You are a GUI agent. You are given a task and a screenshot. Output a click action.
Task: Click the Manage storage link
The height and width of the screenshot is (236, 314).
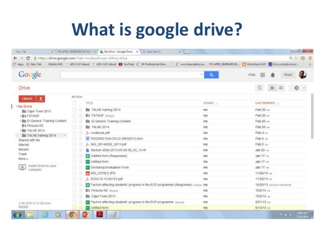[x=24, y=207]
